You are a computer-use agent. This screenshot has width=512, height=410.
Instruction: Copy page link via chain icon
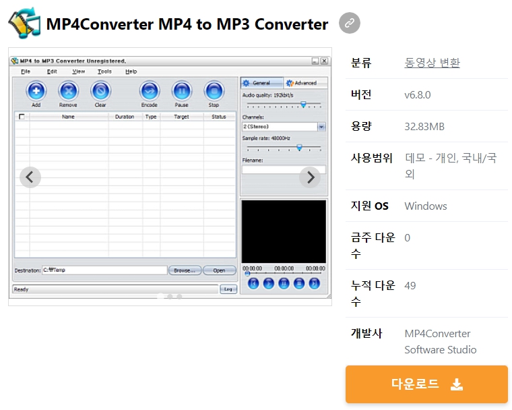(350, 23)
